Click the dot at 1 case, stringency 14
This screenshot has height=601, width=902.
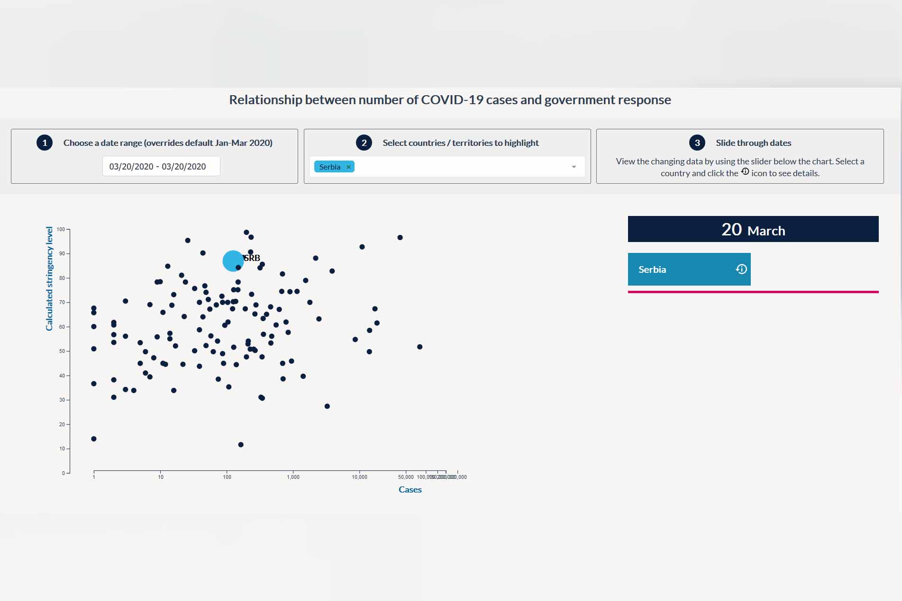coord(94,439)
